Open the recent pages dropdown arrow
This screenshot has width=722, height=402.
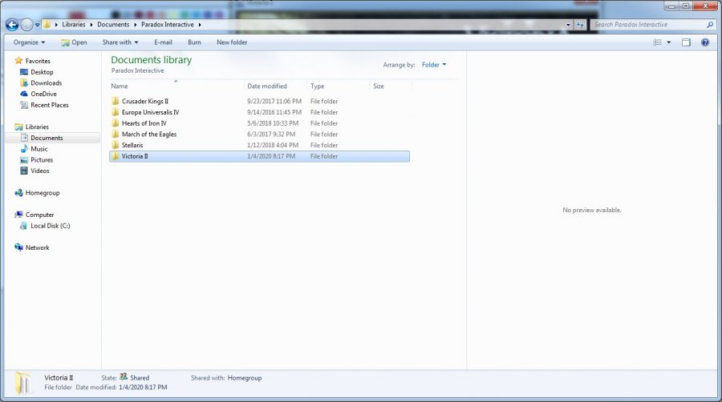click(37, 25)
